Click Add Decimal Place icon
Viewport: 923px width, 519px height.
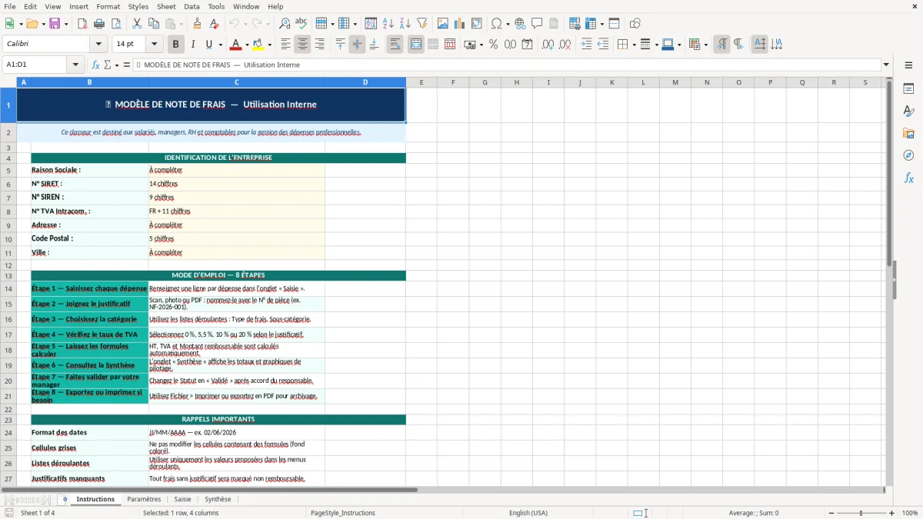(548, 45)
